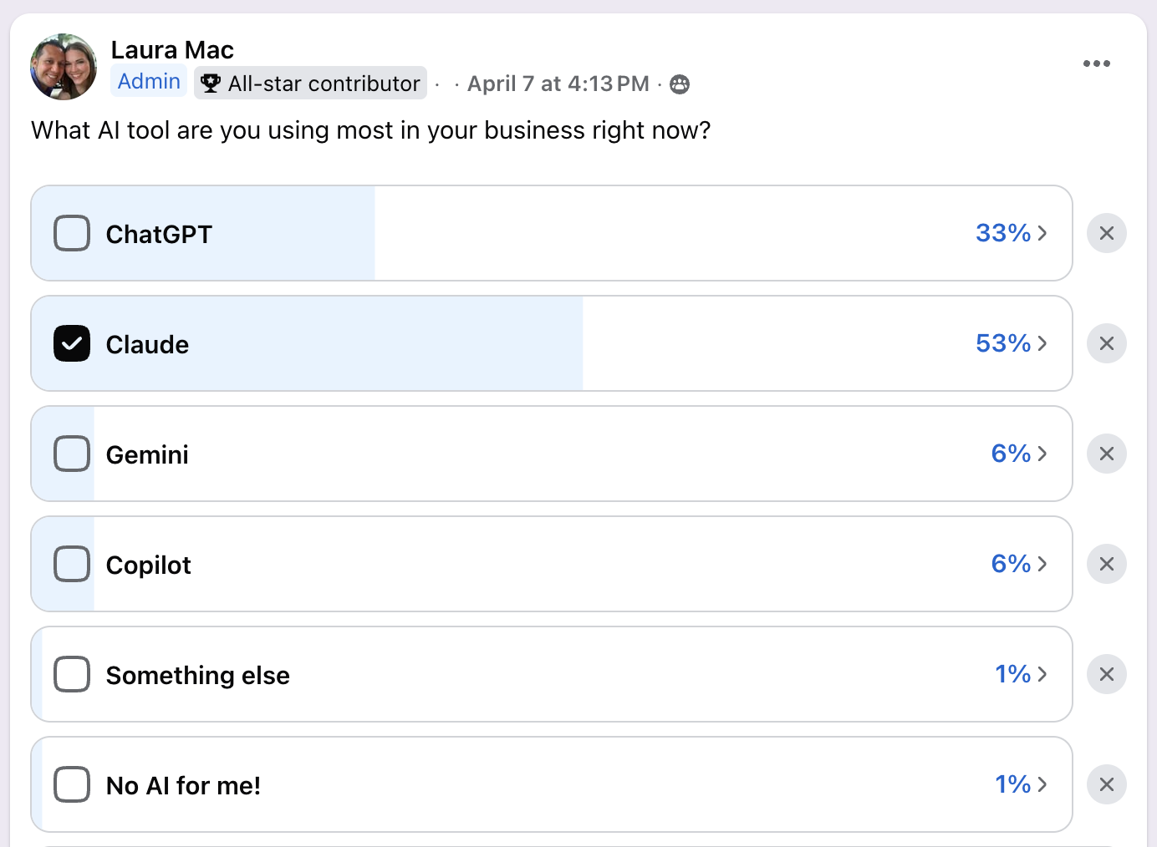Click the April 7 timestamp
Image resolution: width=1157 pixels, height=847 pixels.
[557, 84]
